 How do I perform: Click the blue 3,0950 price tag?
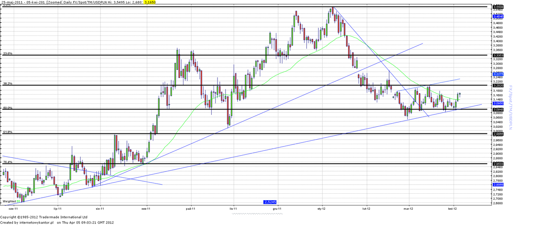tap(498, 103)
